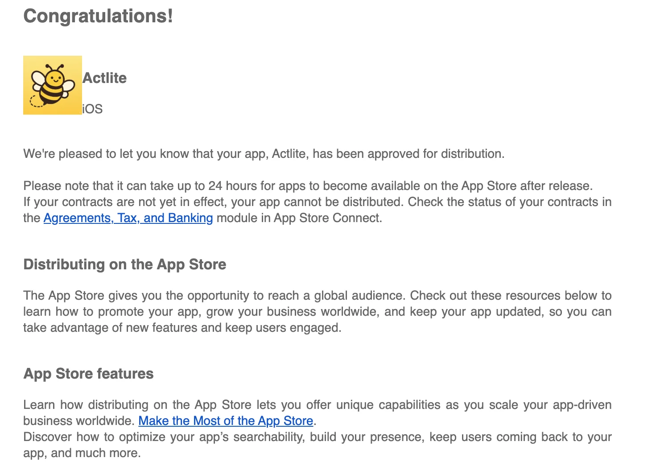The image size is (660, 470).
Task: Click the Actlite app name text
Action: point(105,78)
